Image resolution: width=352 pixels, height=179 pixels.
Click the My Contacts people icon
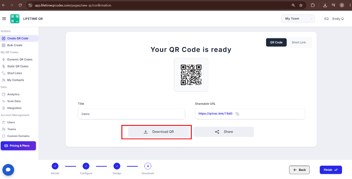[x=3, y=80]
